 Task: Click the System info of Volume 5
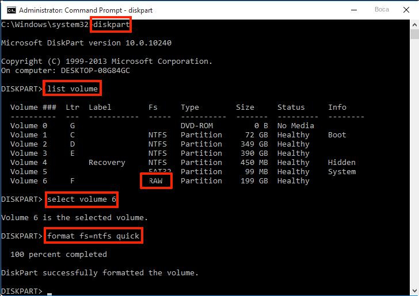click(x=342, y=172)
